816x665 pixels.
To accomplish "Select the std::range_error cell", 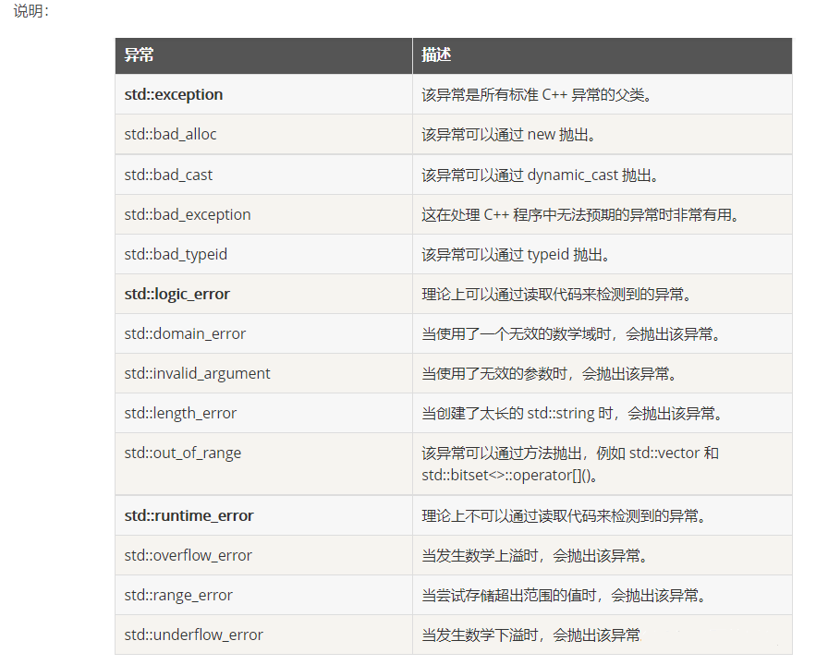I will coord(263,595).
